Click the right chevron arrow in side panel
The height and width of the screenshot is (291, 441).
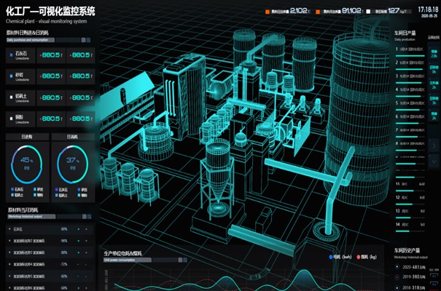click(x=434, y=146)
